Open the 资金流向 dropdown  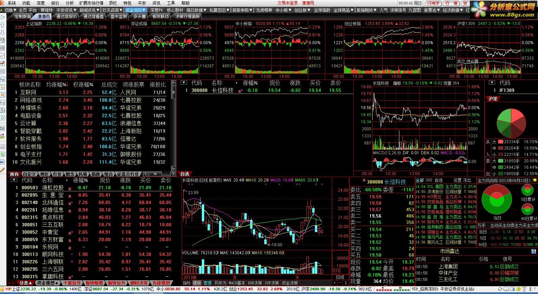click(x=135, y=10)
